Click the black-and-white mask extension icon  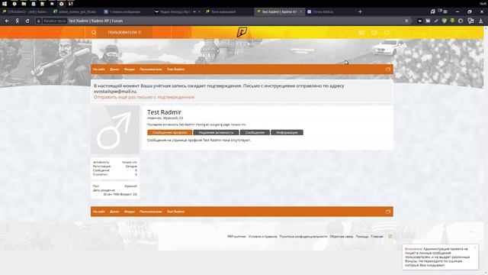pyautogui.click(x=419, y=21)
